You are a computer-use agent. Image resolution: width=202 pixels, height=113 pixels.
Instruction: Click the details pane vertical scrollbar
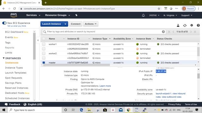click(x=199, y=76)
